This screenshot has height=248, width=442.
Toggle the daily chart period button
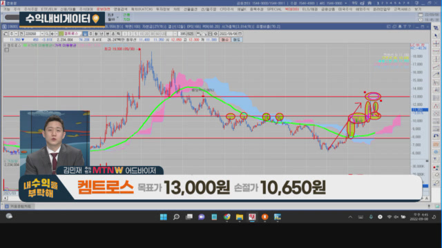point(86,34)
